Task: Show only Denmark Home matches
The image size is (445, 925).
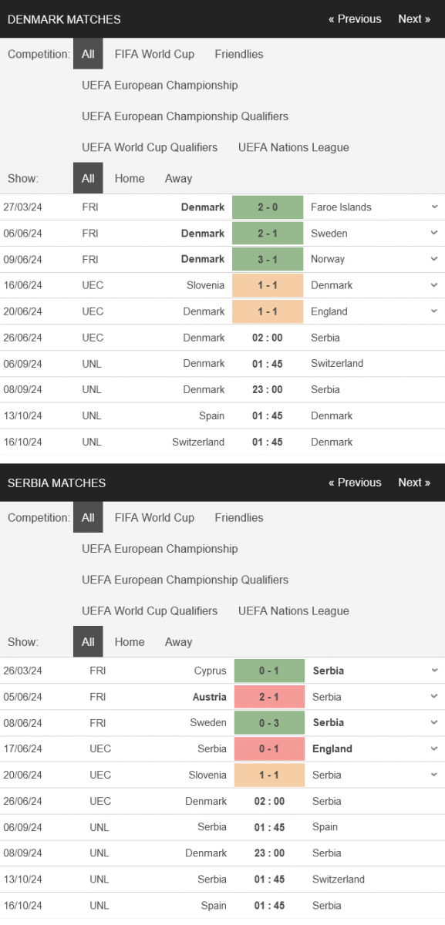Action: pos(130,178)
